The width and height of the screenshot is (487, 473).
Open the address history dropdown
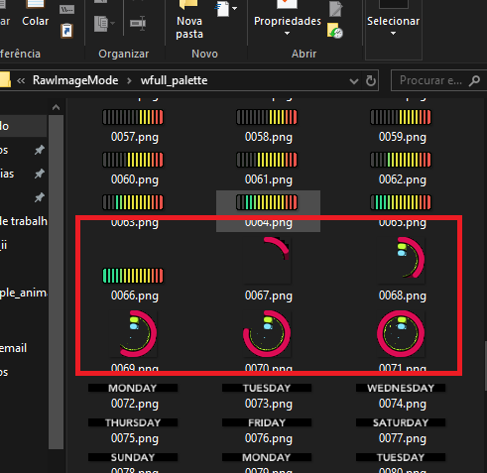(x=354, y=81)
